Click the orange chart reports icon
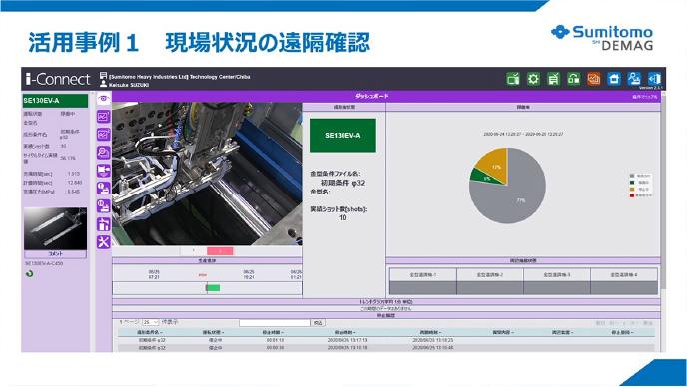Viewport: 687px width, 387px height. (594, 79)
